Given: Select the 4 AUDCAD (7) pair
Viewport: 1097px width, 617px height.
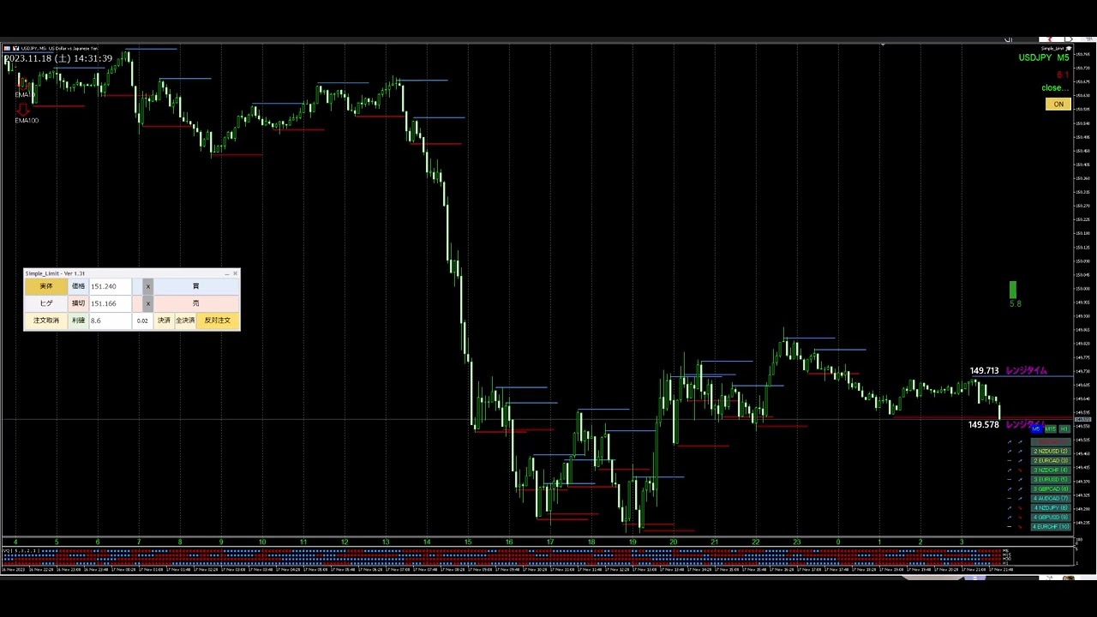Looking at the screenshot, I should click(1051, 498).
